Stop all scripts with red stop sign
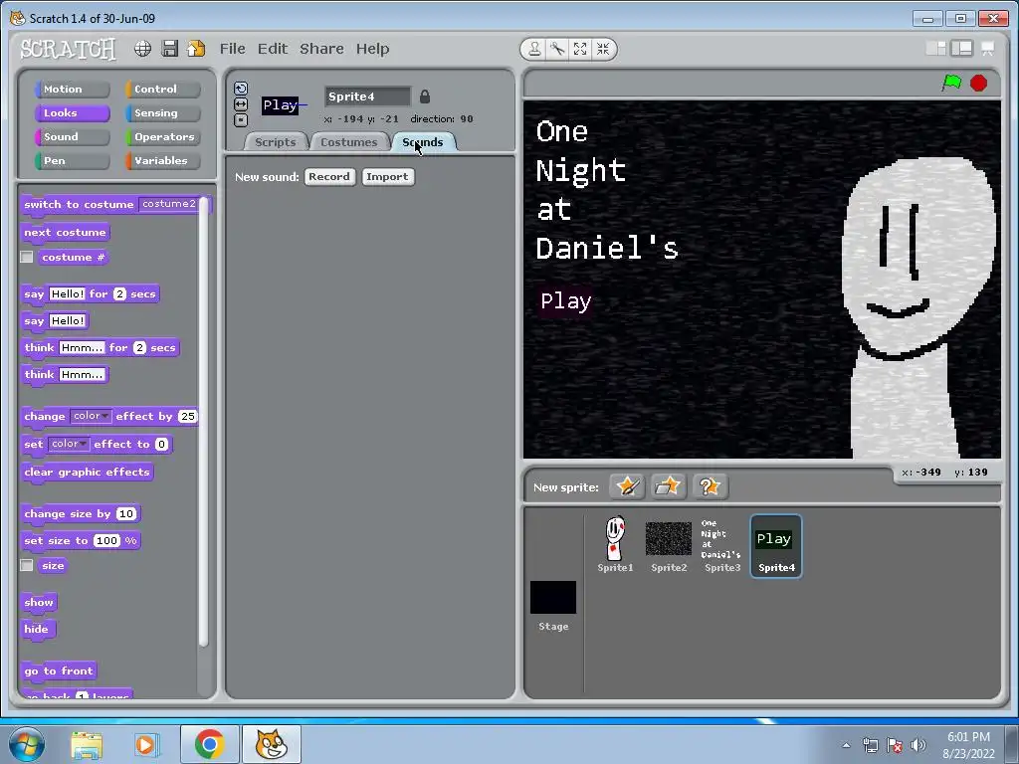The image size is (1019, 764). click(x=979, y=84)
